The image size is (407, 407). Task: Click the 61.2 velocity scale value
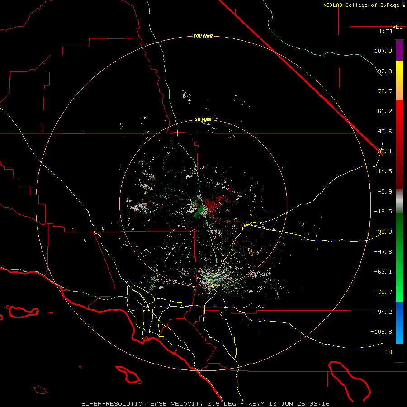click(x=385, y=111)
